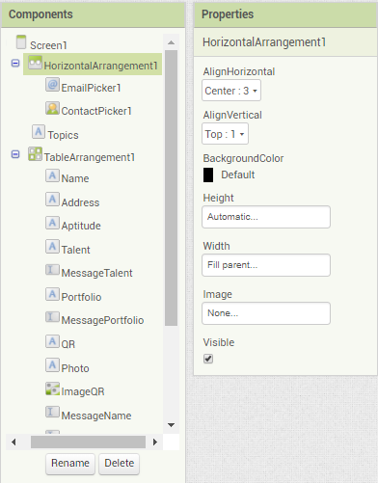The image size is (378, 483).
Task: Click the components list scroll up arrow
Action: pyautogui.click(x=172, y=42)
